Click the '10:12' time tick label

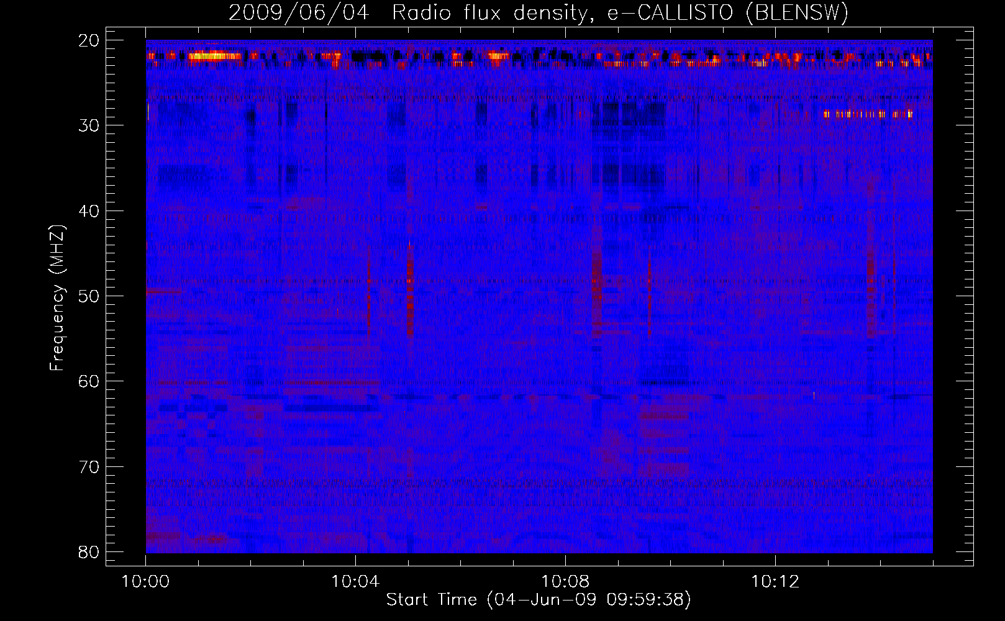pyautogui.click(x=775, y=582)
